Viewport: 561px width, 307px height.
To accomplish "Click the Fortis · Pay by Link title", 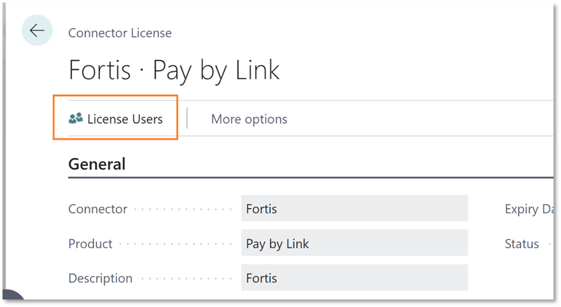I will pyautogui.click(x=174, y=71).
